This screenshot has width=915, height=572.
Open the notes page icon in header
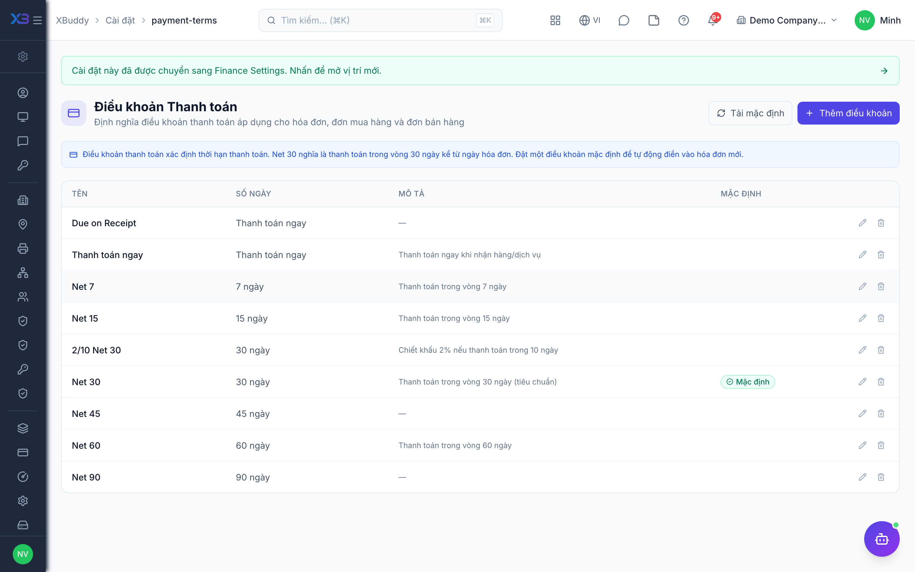(653, 20)
